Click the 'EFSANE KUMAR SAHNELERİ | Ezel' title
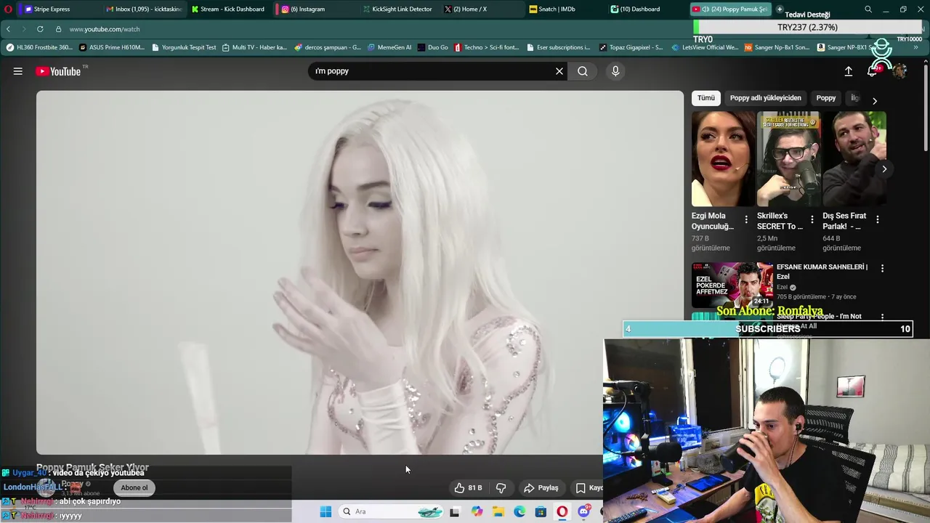The width and height of the screenshot is (930, 523). (822, 272)
